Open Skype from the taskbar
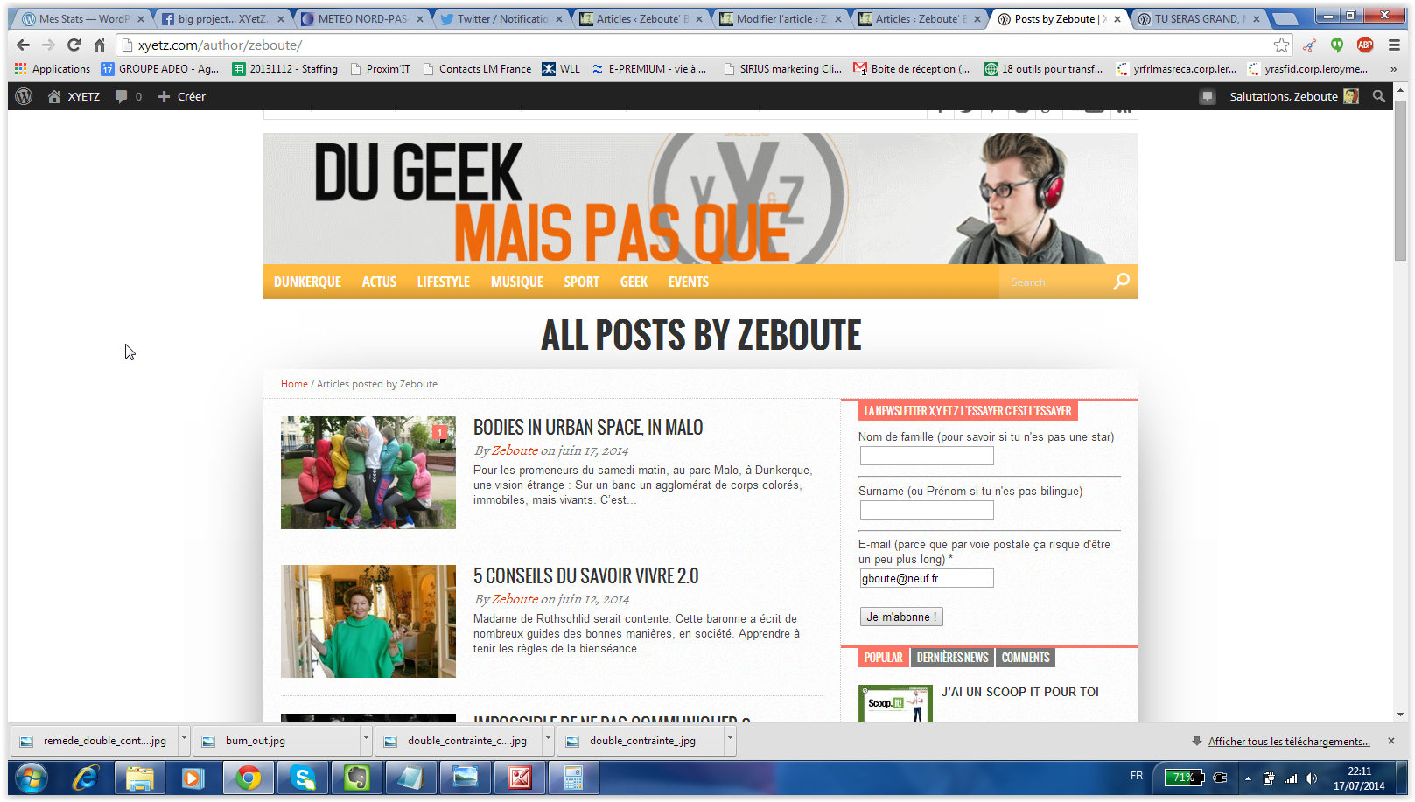The width and height of the screenshot is (1415, 802). pyautogui.click(x=303, y=778)
